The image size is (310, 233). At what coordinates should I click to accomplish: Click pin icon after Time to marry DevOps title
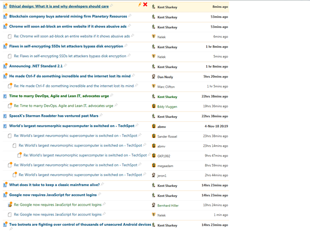tap(112, 95)
